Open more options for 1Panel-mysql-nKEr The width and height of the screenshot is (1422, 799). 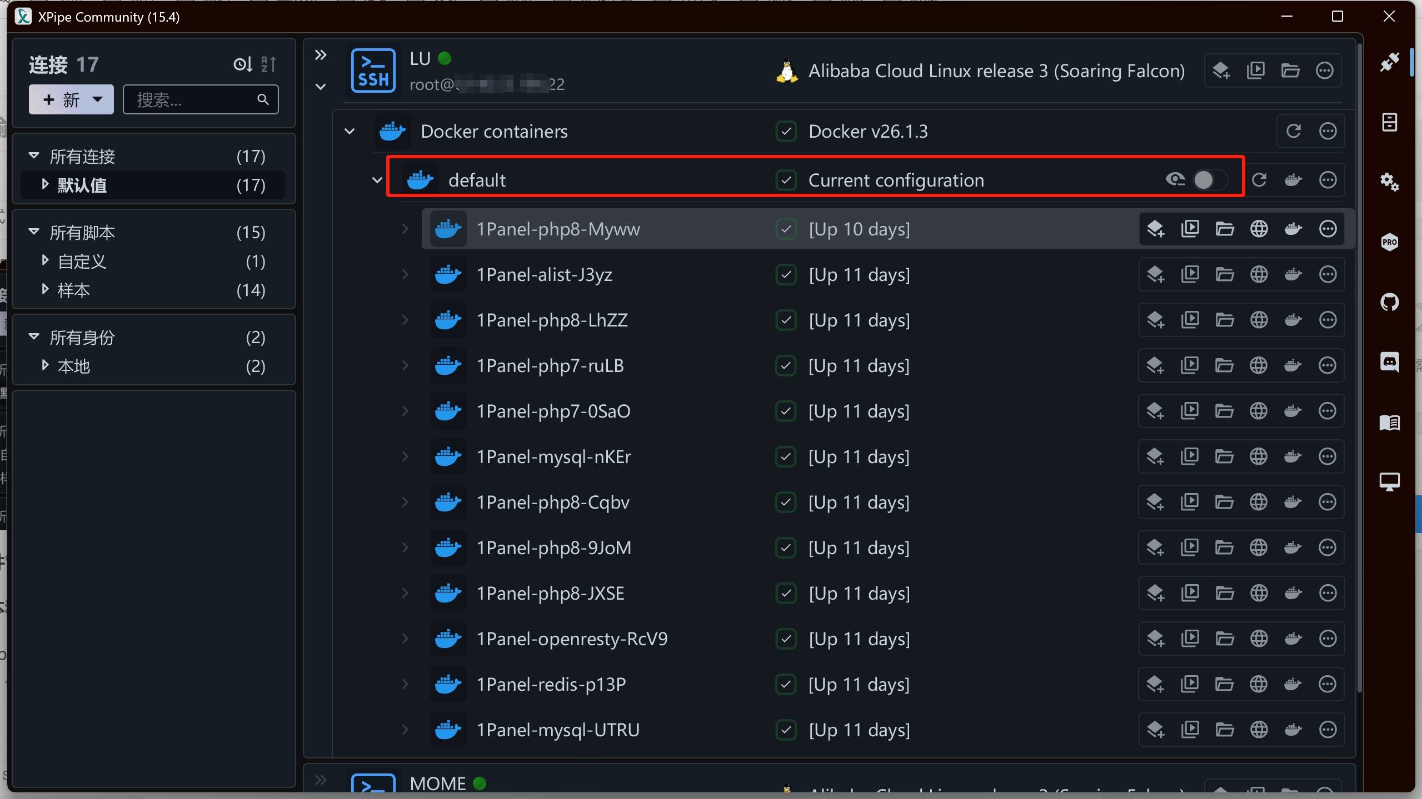pyautogui.click(x=1328, y=456)
